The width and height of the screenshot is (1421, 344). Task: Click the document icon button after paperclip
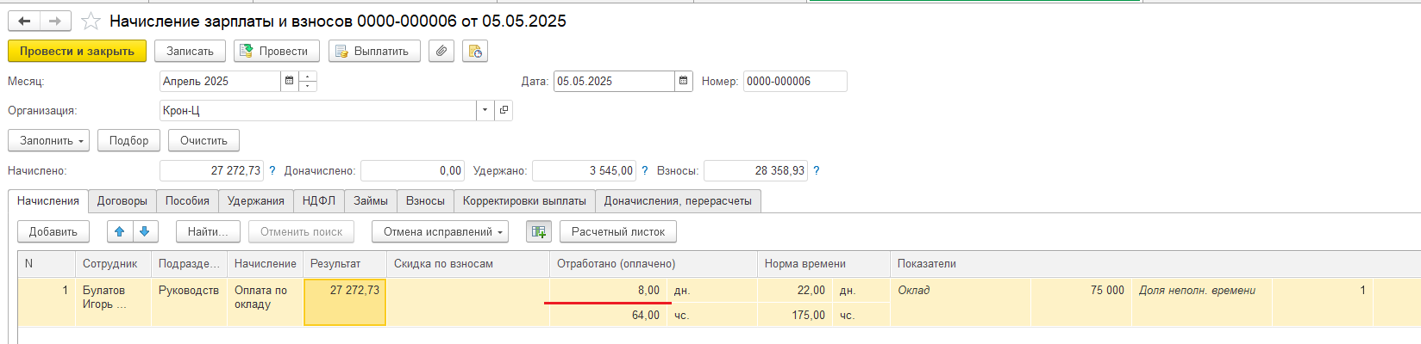click(x=474, y=51)
